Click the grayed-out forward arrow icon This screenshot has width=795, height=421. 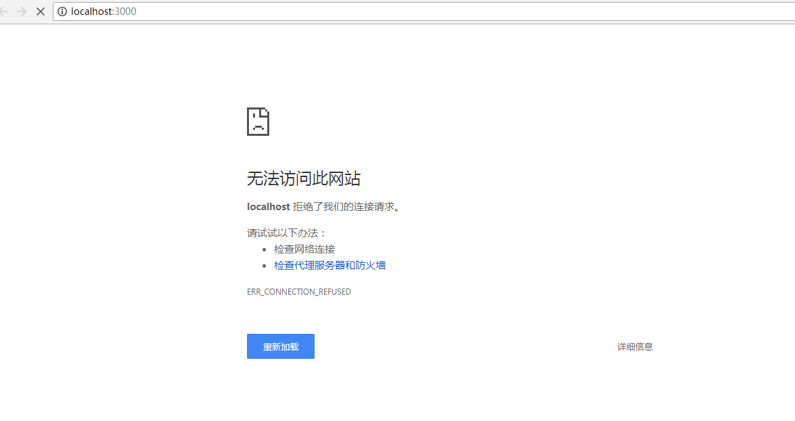click(21, 11)
